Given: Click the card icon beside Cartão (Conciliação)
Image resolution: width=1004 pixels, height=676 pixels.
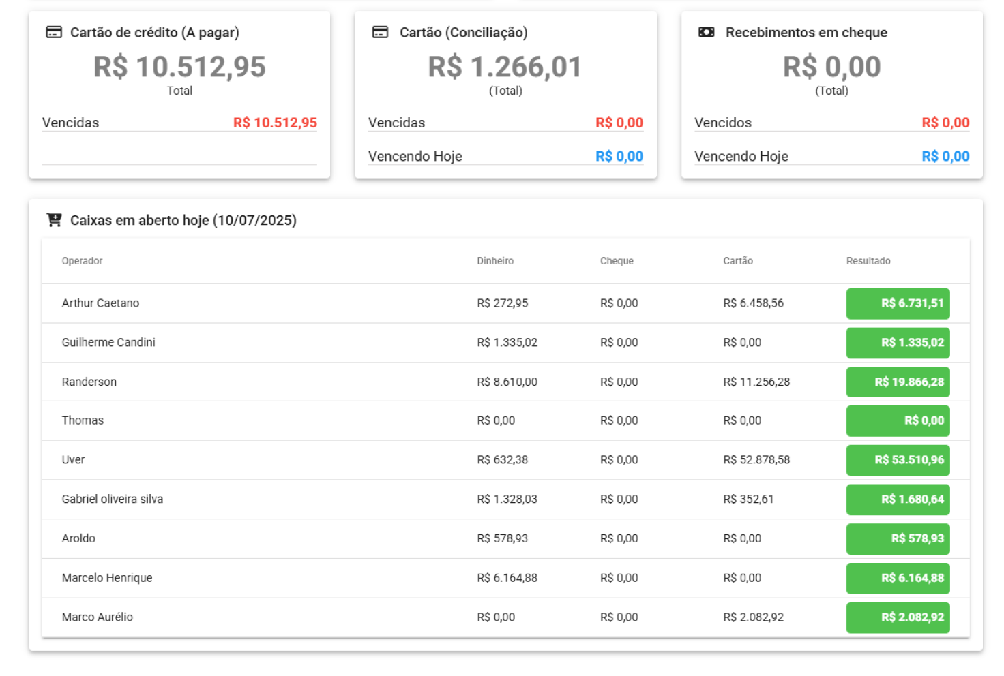Looking at the screenshot, I should pos(380,32).
